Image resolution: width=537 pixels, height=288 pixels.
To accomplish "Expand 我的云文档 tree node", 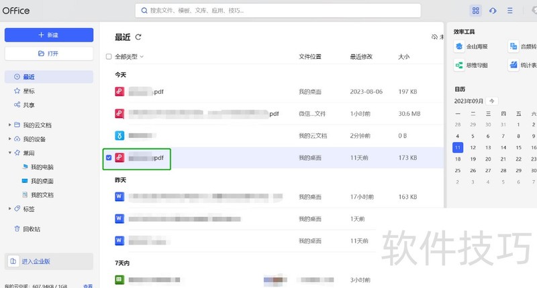I will [x=9, y=125].
